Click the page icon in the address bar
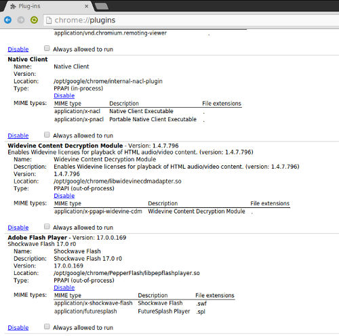339x336 pixels. tap(49, 20)
